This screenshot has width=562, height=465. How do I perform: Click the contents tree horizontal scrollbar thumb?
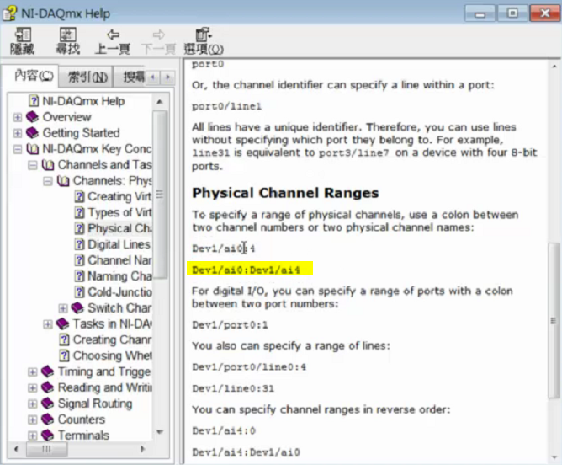click(46, 448)
